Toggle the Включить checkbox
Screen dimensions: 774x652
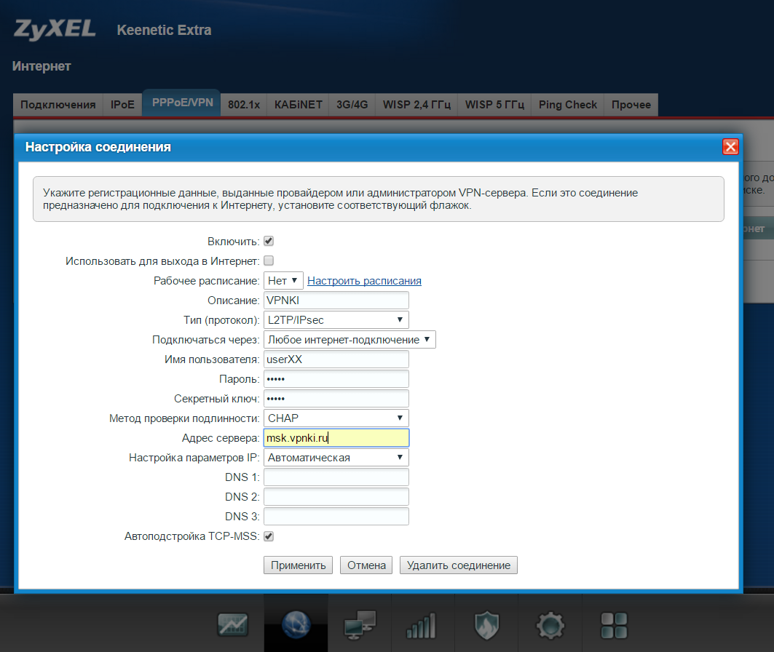(269, 241)
